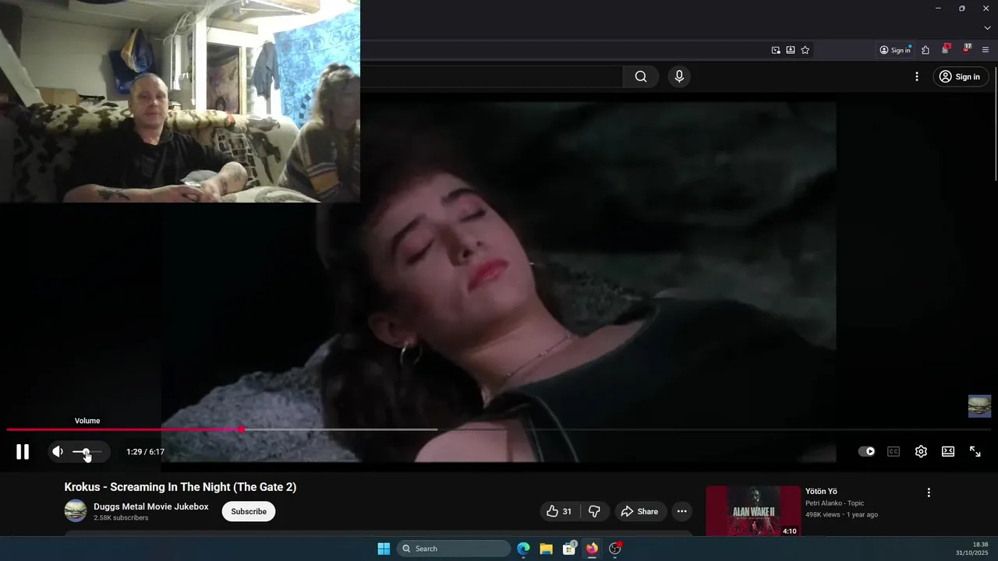Toggle subtitles with the CC button
The image size is (998, 561).
894,452
